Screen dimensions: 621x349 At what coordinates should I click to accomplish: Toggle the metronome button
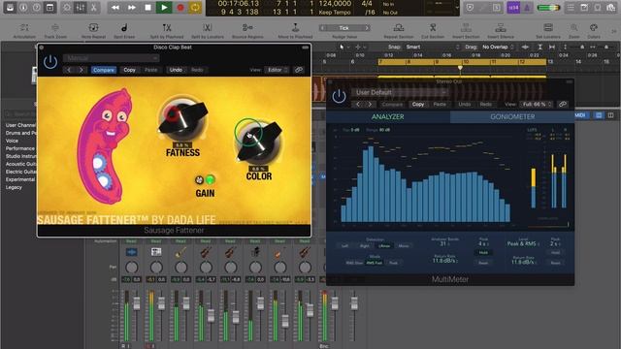[x=527, y=7]
